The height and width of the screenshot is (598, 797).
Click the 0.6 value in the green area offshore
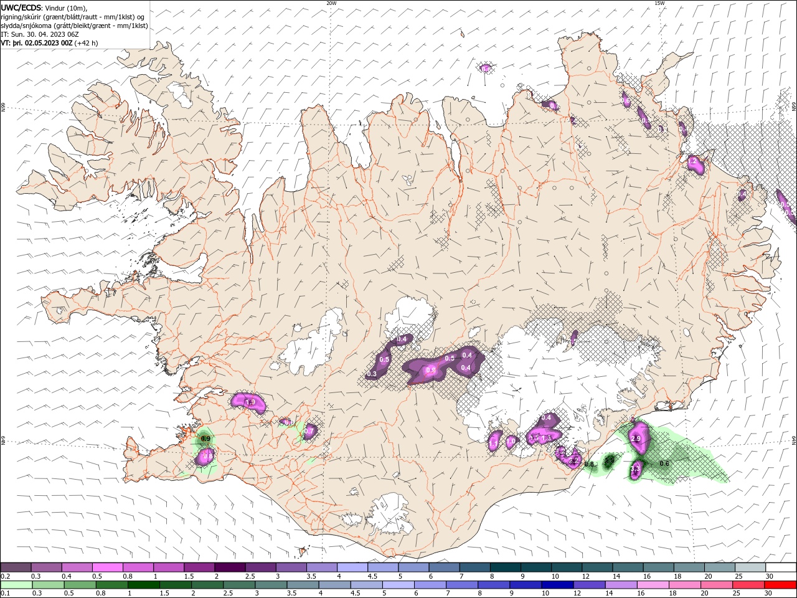664,463
